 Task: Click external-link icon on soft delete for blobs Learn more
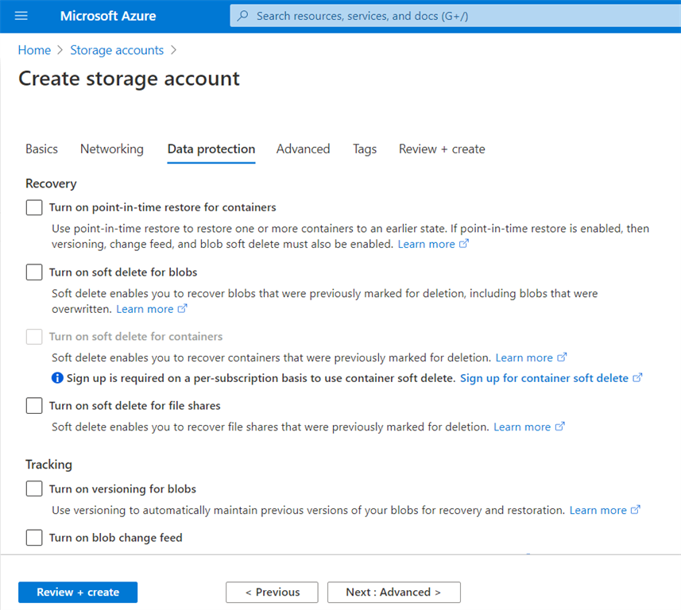coord(181,309)
